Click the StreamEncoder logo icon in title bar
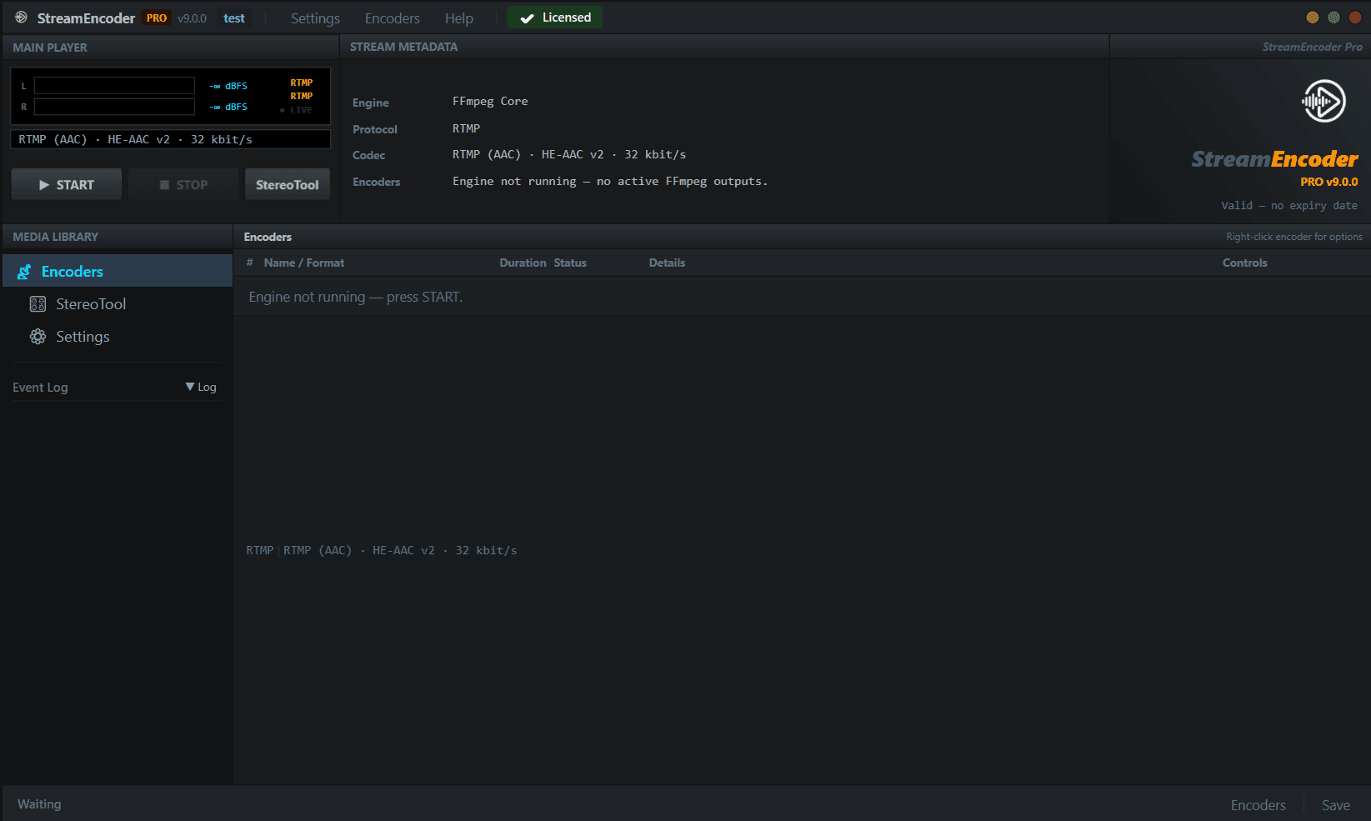The width and height of the screenshot is (1371, 821). point(21,18)
